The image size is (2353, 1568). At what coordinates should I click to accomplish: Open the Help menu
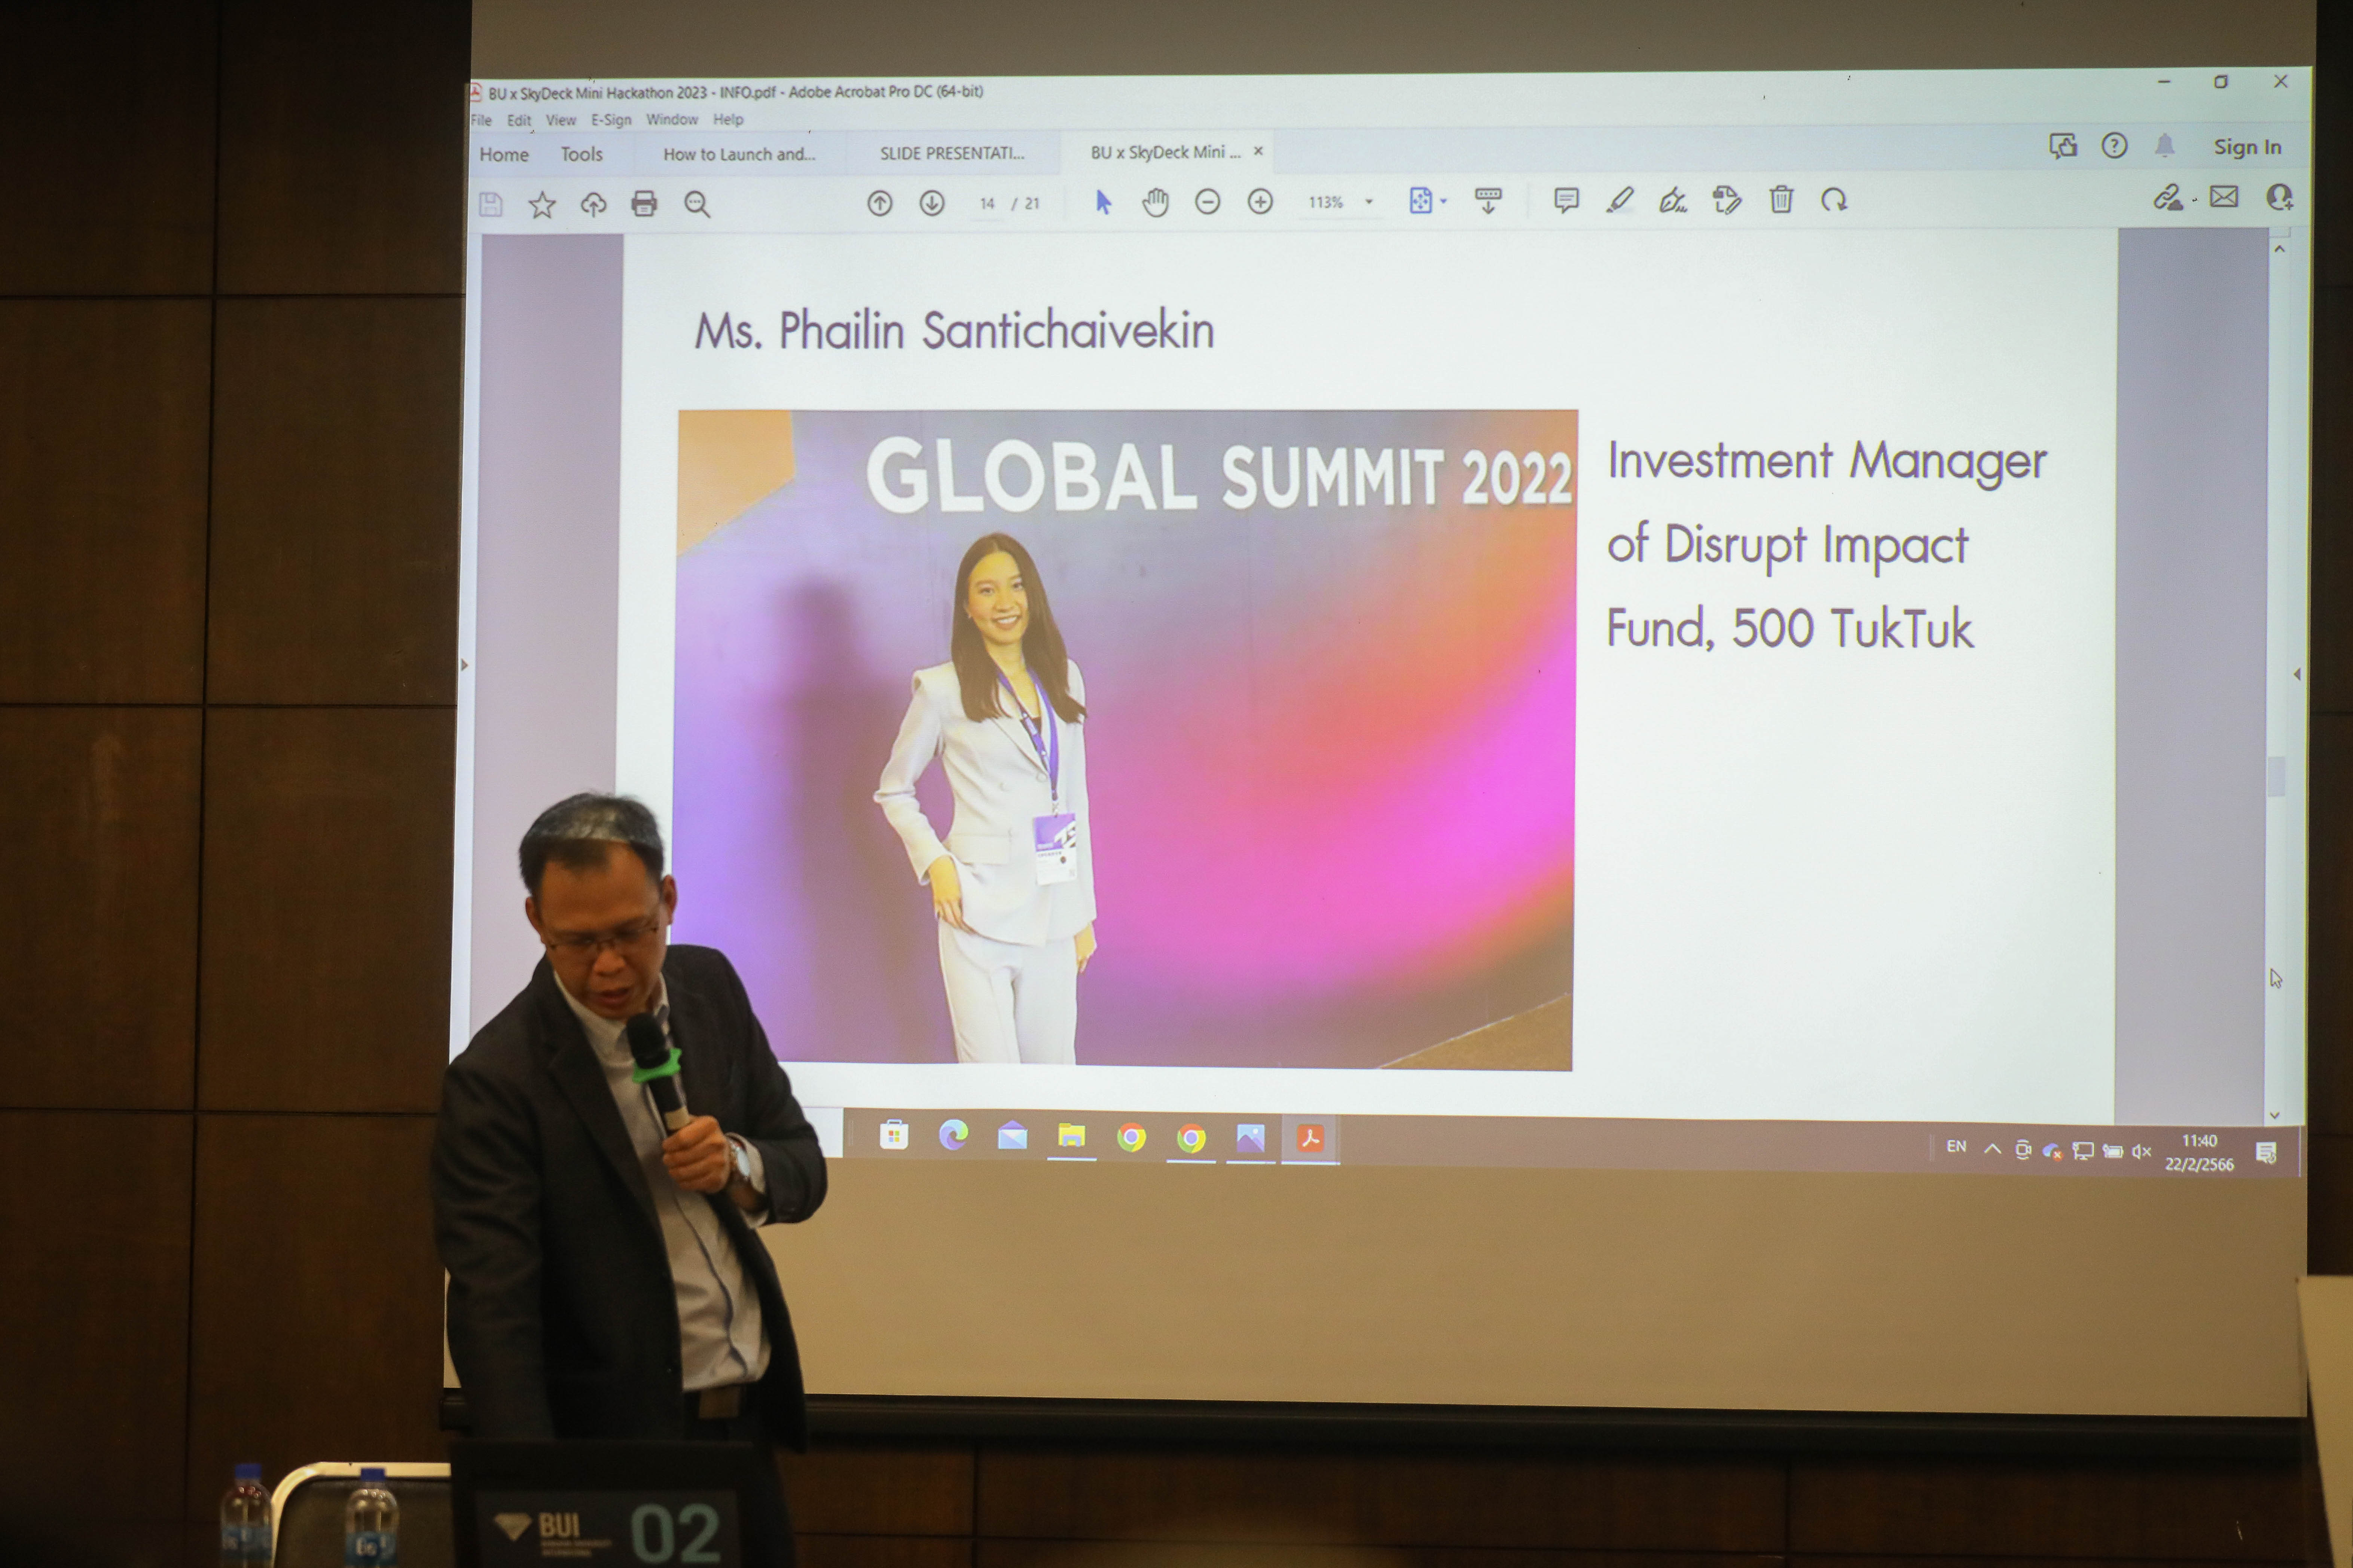(728, 119)
